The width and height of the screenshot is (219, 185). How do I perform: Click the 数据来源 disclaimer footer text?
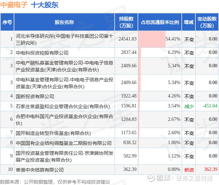[x=55, y=182]
